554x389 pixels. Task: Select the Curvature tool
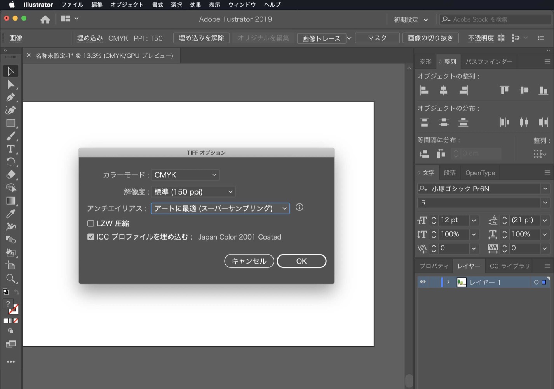(10, 110)
